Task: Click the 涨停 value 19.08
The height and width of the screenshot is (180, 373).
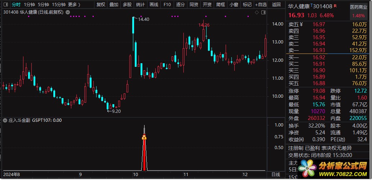Action: point(319,91)
